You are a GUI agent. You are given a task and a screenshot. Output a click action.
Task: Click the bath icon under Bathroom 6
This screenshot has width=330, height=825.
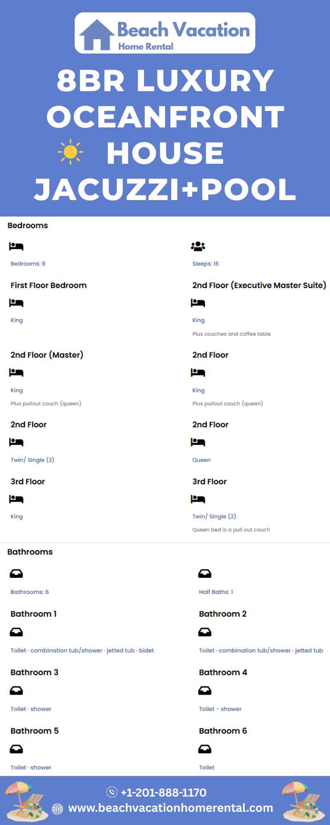click(x=205, y=749)
